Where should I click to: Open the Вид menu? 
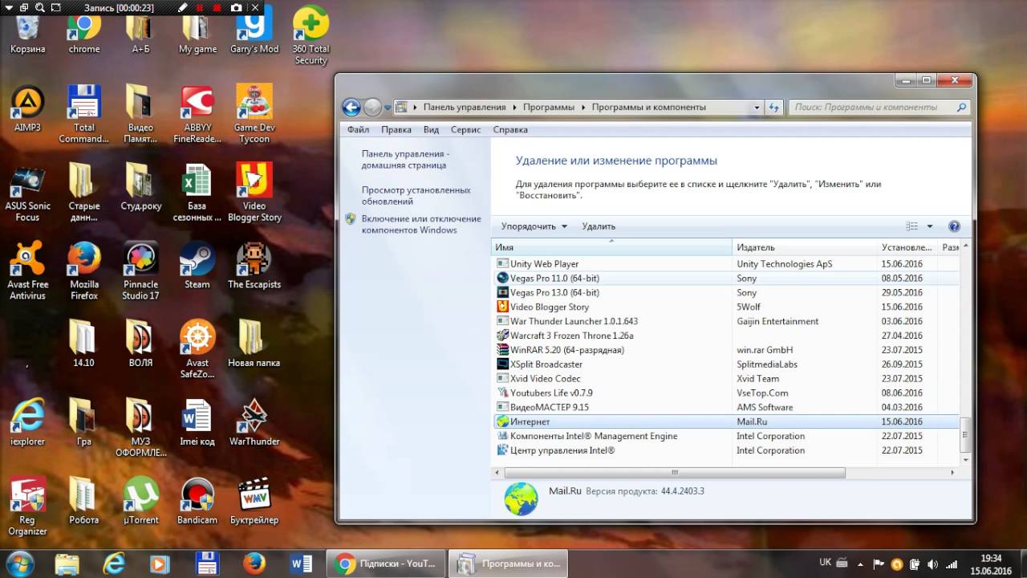click(432, 129)
